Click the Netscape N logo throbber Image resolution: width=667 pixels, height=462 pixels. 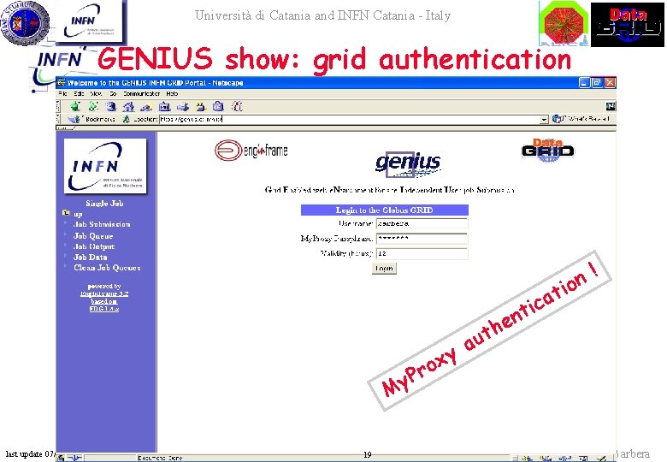click(611, 106)
